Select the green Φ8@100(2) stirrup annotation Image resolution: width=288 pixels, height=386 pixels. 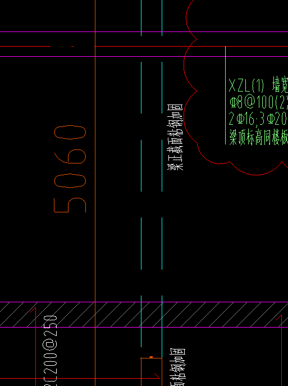coord(258,102)
